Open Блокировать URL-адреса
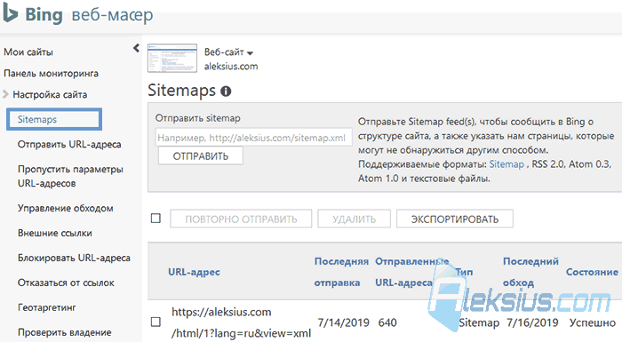Screen dimensions: 622x342 pyautogui.click(x=74, y=258)
